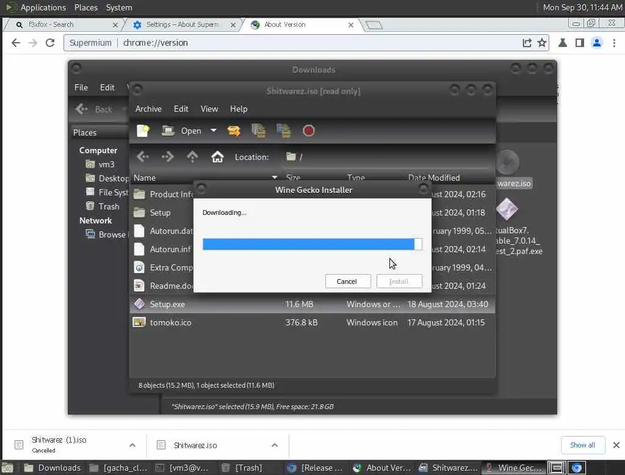Image resolution: width=625 pixels, height=475 pixels.
Task: Click the Install button in Gecko installer
Action: tap(399, 281)
